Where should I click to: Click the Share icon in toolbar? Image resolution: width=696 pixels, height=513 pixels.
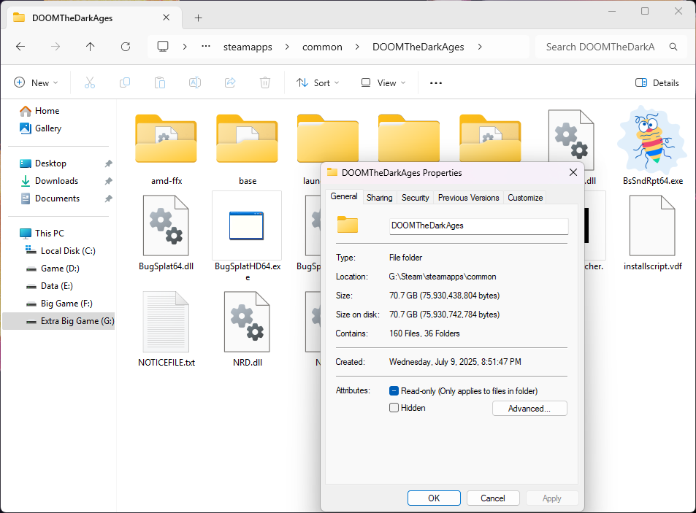230,83
